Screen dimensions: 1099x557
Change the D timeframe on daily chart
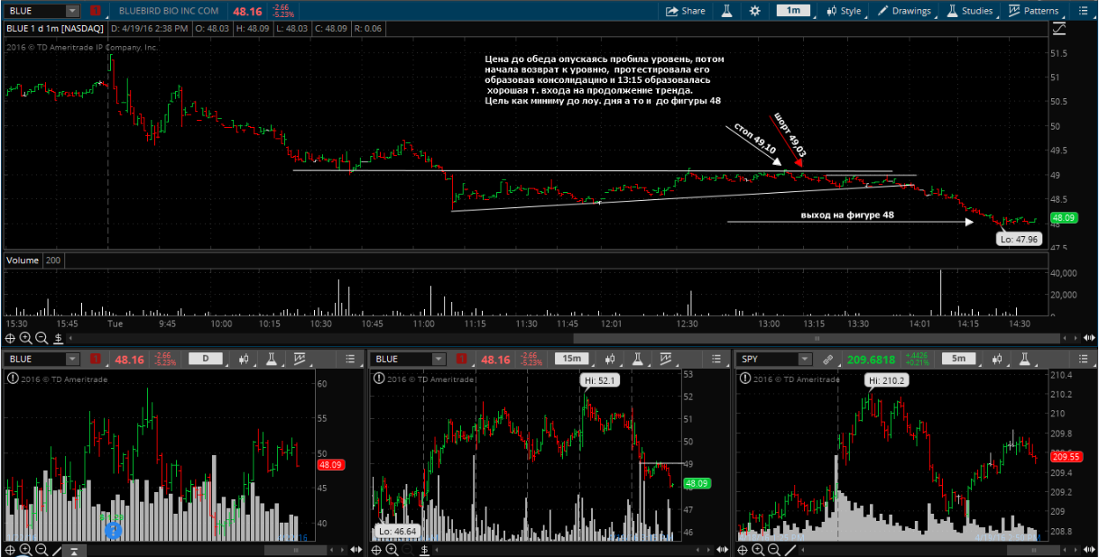(x=205, y=359)
